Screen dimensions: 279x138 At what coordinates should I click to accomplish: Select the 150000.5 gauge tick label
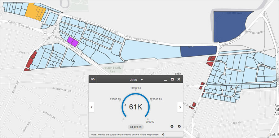pos(135,88)
